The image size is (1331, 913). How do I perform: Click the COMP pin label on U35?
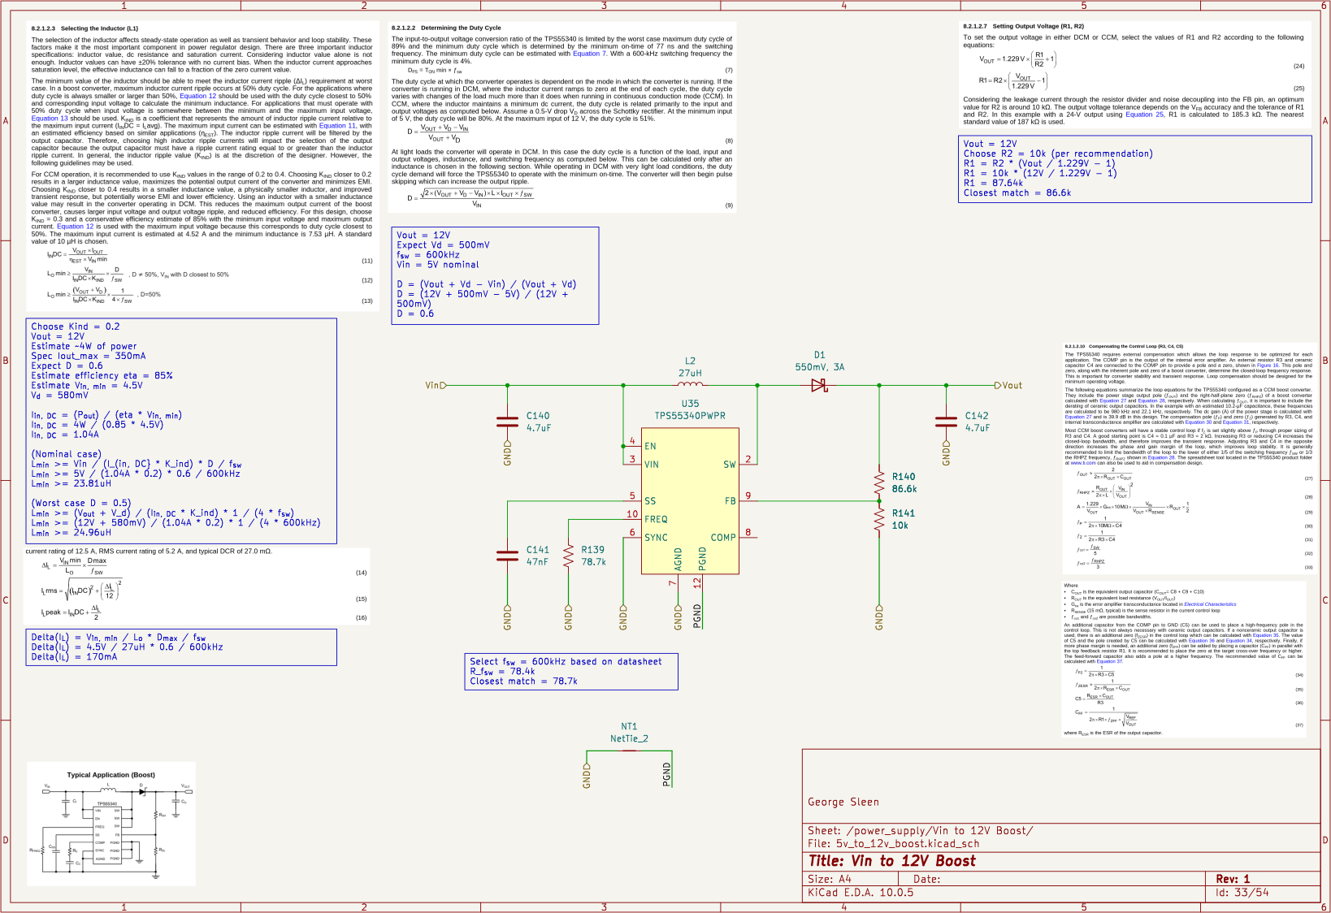point(723,538)
